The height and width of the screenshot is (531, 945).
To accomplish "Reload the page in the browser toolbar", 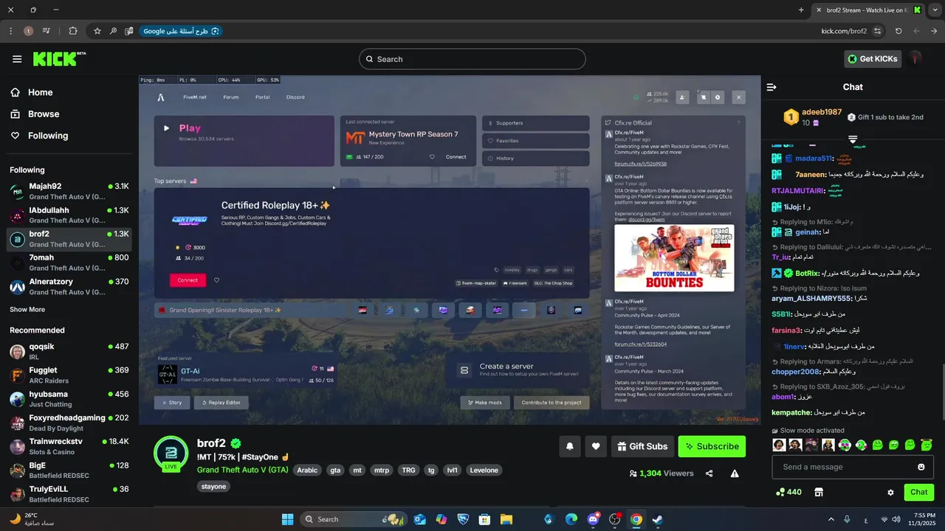I will pos(898,31).
